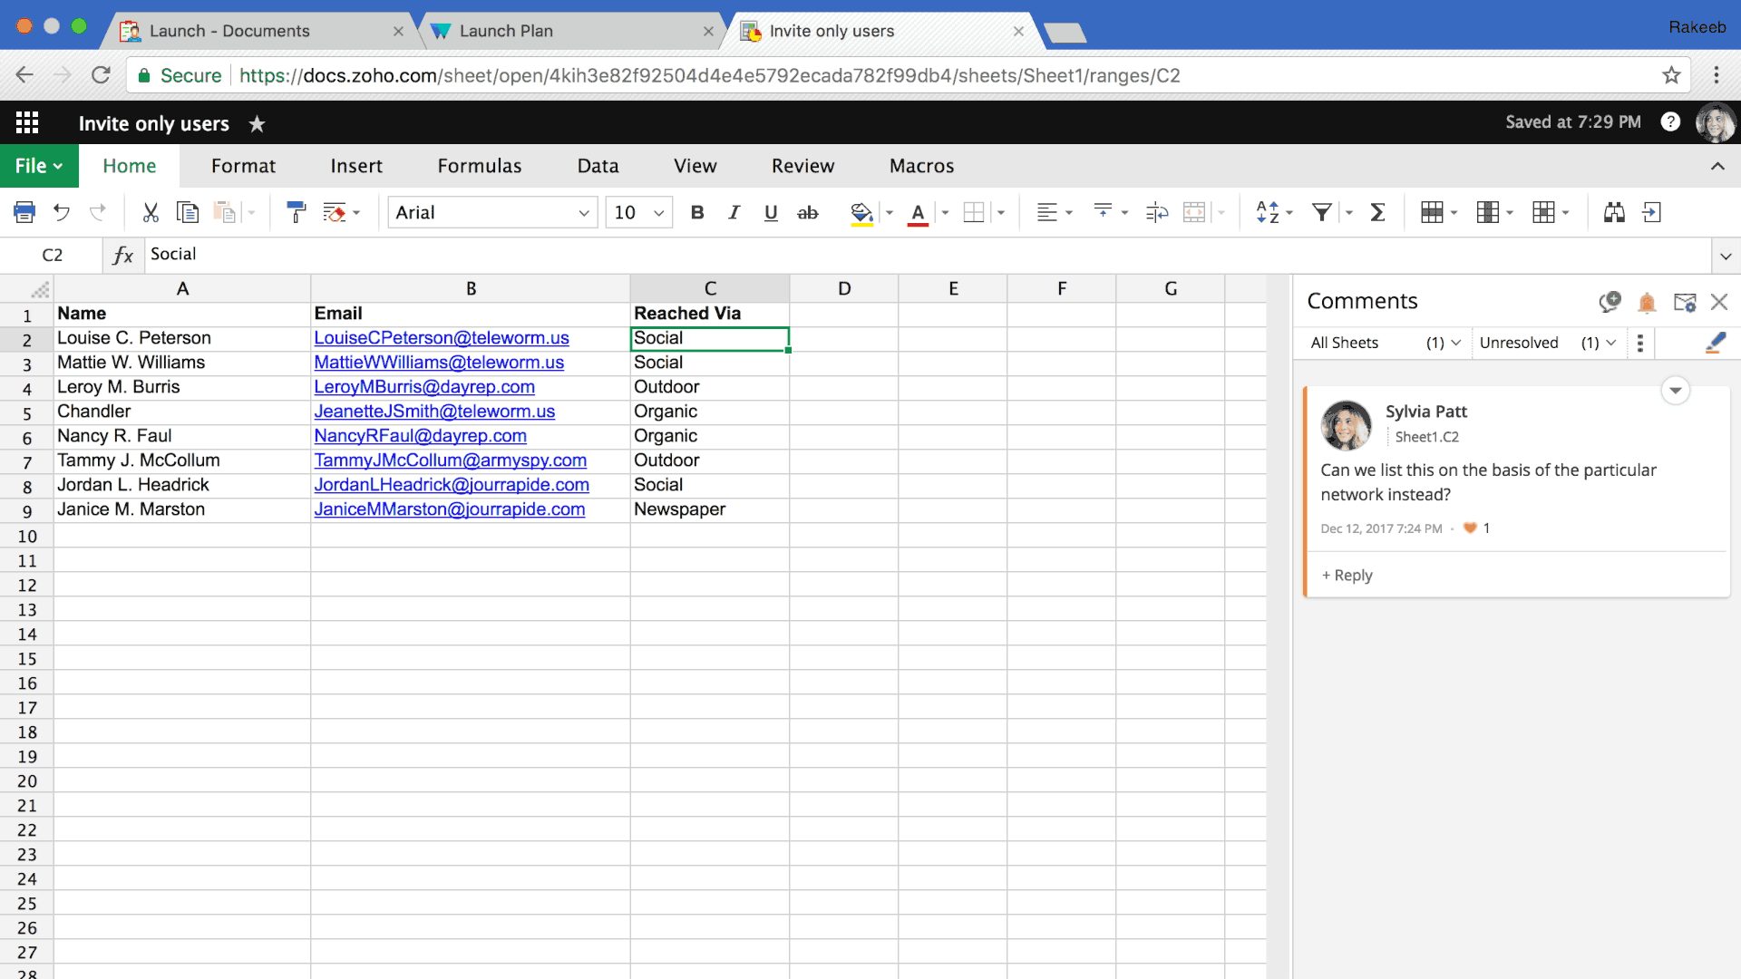Screen dimensions: 1741x979
Task: Toggle strikethrough formatting
Action: 807,212
